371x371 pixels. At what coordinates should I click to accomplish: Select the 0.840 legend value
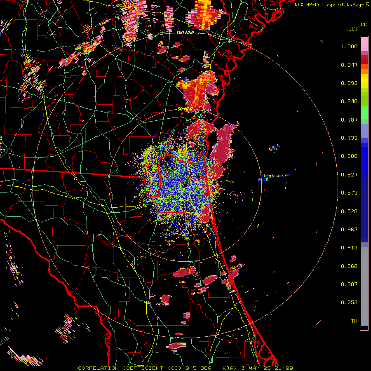(349, 101)
